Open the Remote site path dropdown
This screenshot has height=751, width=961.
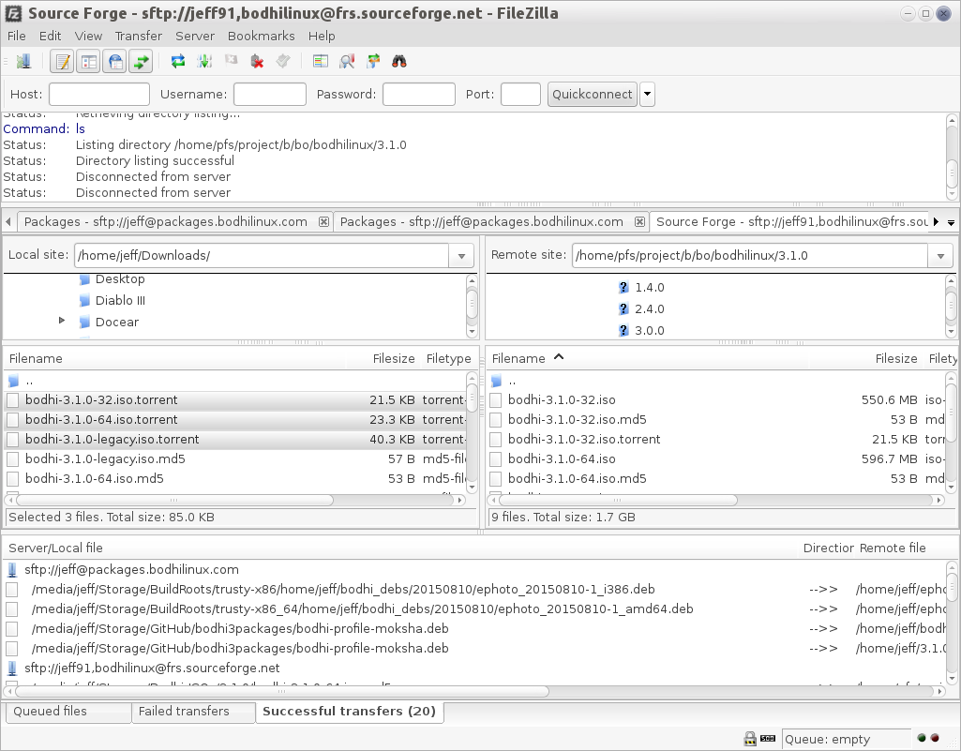pos(940,256)
